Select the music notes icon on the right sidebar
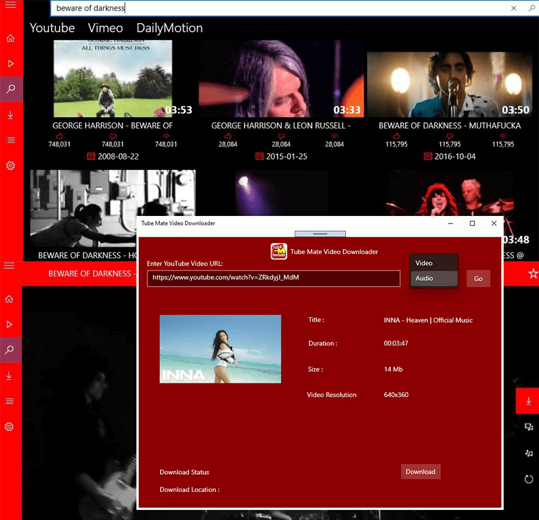This screenshot has height=520, width=539. point(528,452)
